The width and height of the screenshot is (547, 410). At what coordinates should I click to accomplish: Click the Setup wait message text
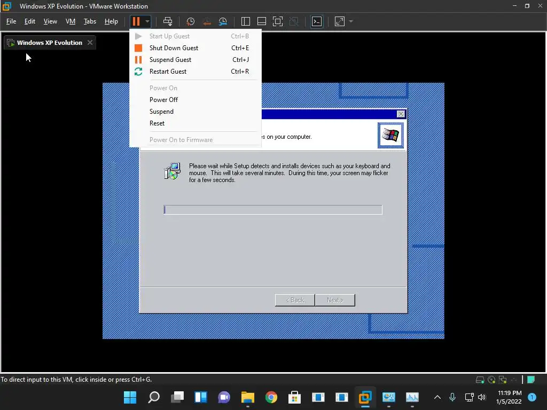pos(290,173)
